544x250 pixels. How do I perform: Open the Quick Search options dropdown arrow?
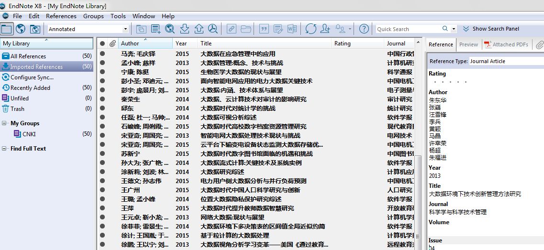pos(454,29)
